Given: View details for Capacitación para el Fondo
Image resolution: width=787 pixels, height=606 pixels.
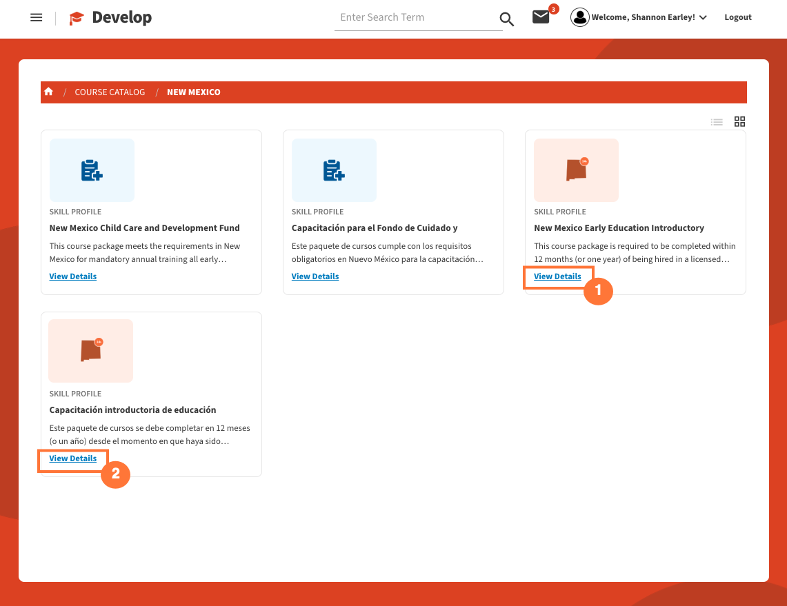Looking at the screenshot, I should click(315, 276).
